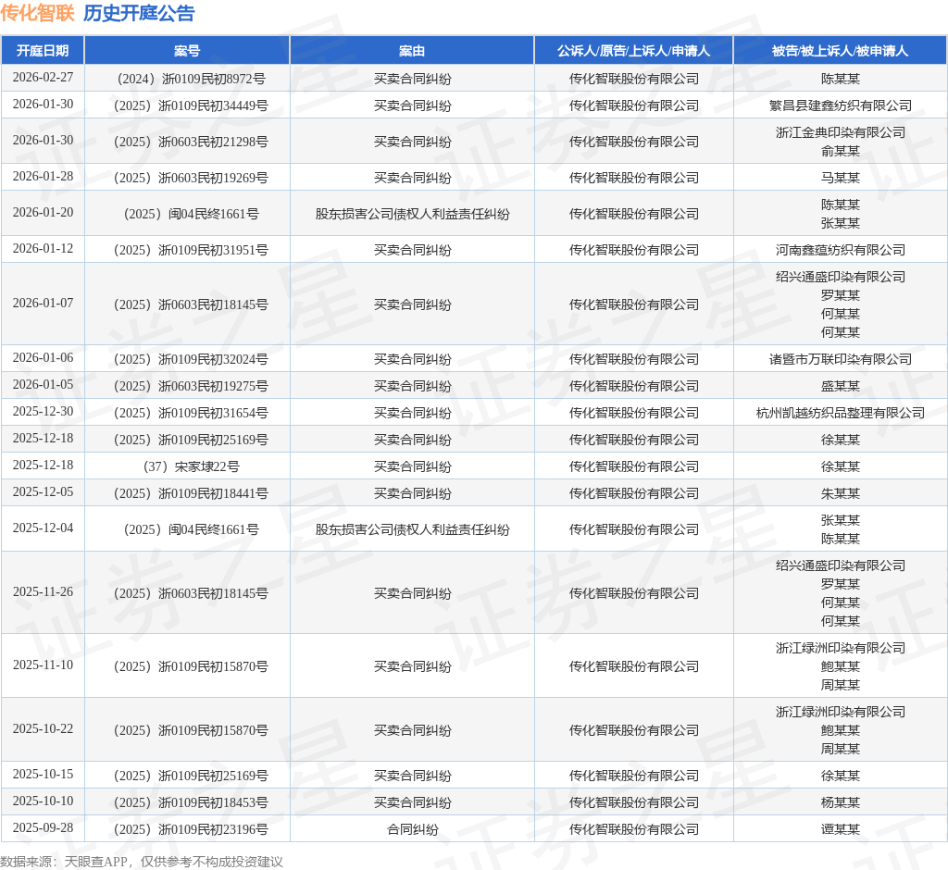Click the date 2025-10-10

pyautogui.click(x=43, y=802)
